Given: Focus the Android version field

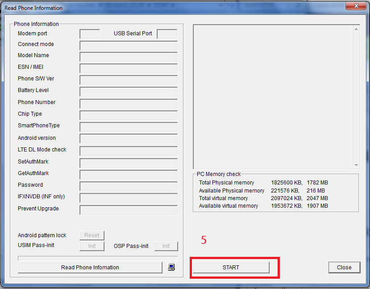Looking at the screenshot, I should pyautogui.click(x=129, y=139).
